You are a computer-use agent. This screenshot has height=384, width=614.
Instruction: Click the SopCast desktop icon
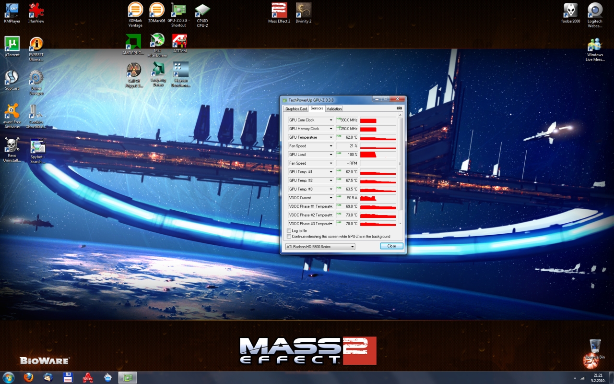(x=12, y=80)
